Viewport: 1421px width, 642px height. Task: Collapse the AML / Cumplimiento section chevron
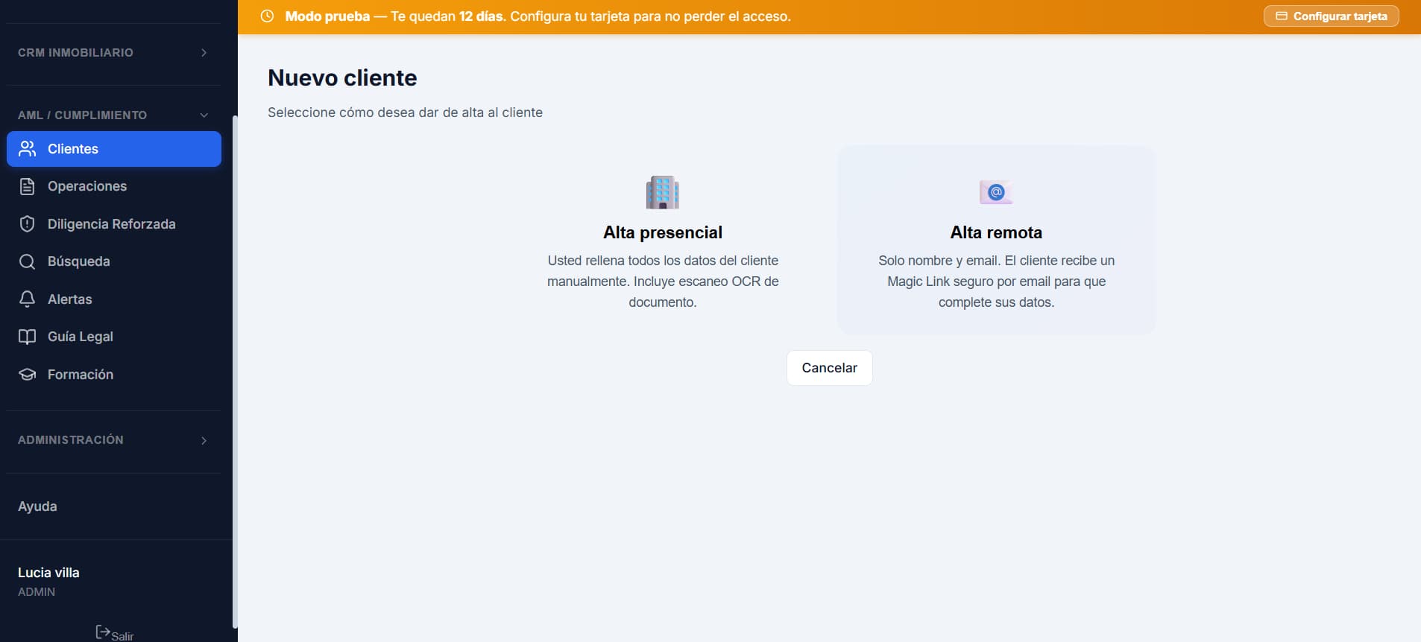[x=204, y=115]
